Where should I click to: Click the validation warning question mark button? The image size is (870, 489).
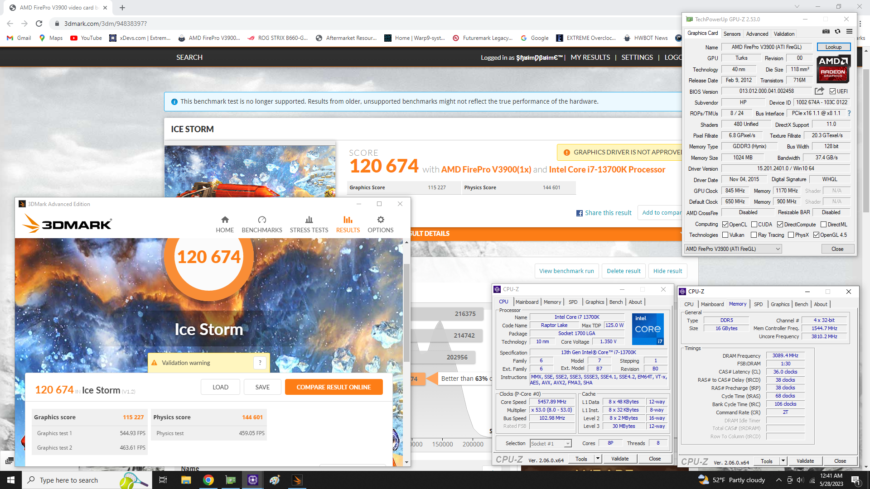260,363
